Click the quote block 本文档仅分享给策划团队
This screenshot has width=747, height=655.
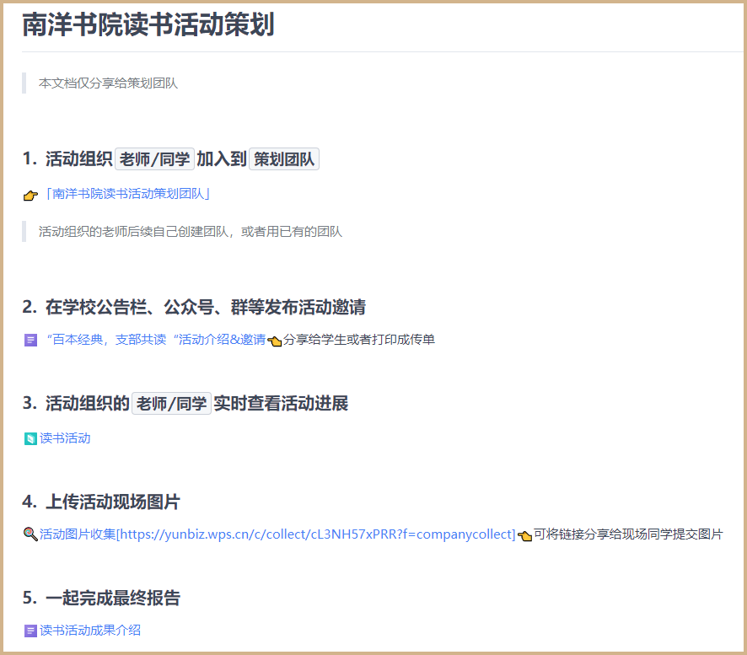pyautogui.click(x=108, y=83)
